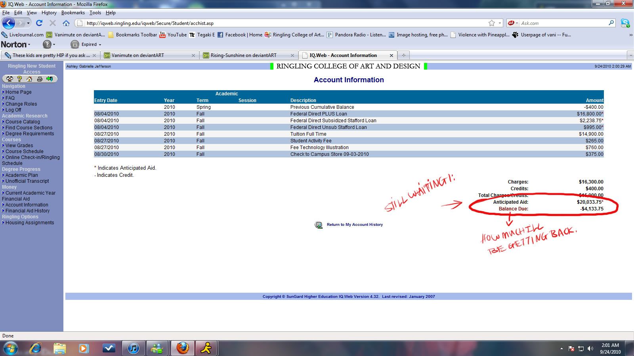
Task: Go to browser Home page icon
Action: click(66, 23)
